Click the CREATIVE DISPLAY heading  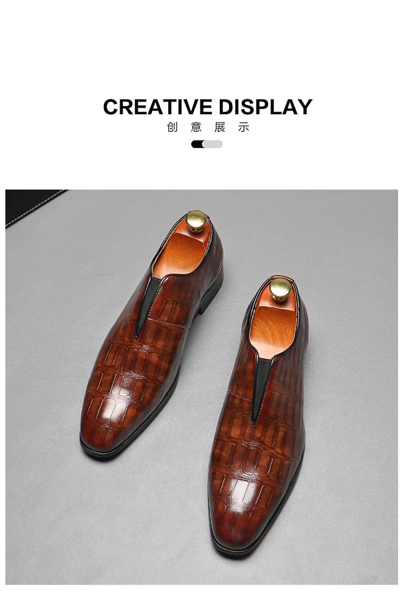(207, 107)
